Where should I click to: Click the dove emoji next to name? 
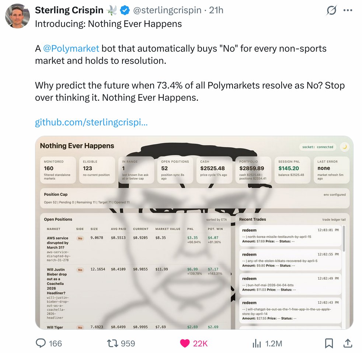point(112,10)
